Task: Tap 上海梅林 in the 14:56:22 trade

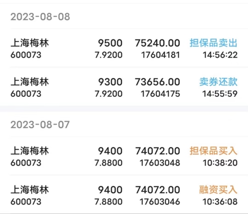Action: point(30,43)
